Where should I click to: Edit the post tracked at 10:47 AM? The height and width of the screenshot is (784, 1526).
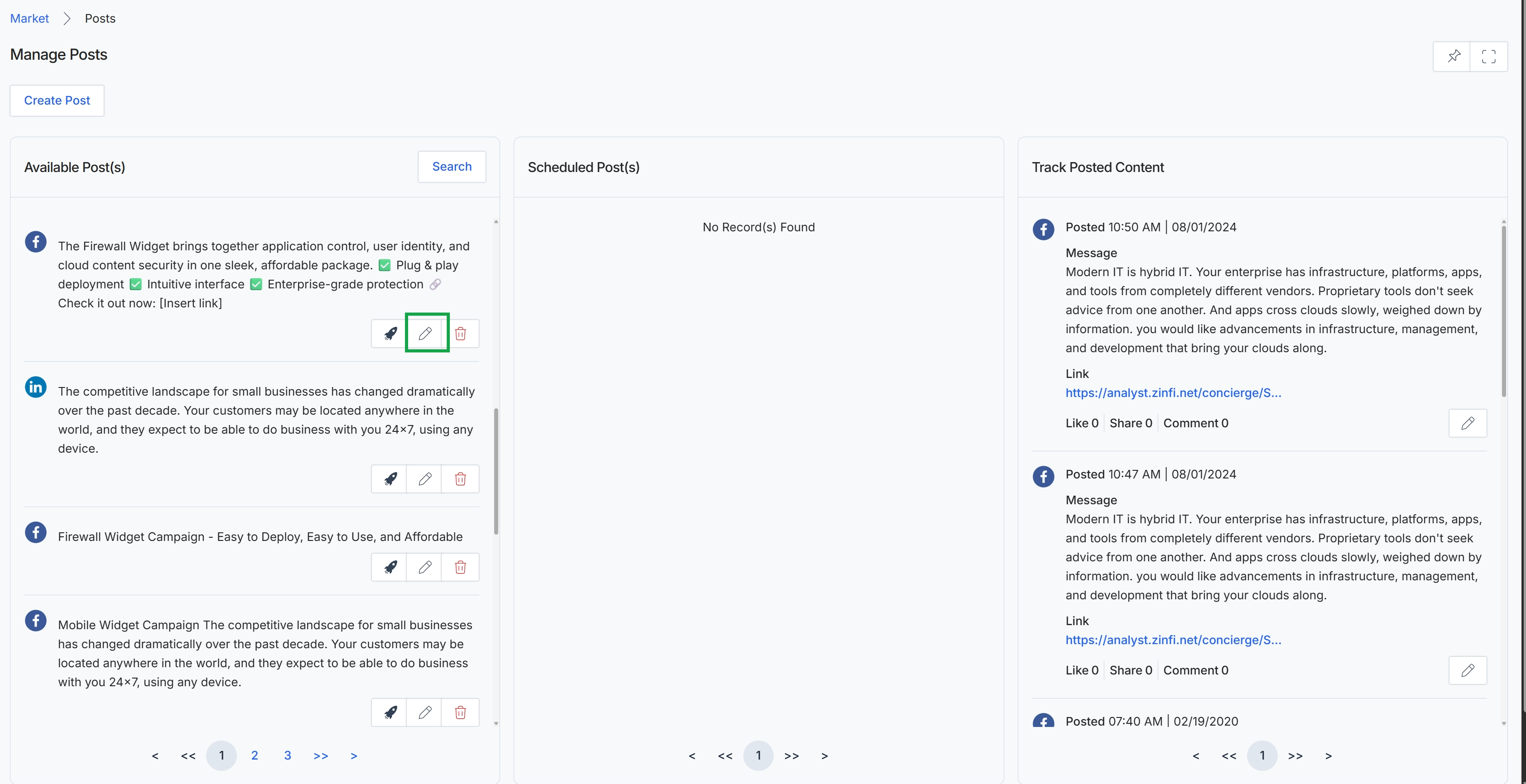pos(1468,670)
